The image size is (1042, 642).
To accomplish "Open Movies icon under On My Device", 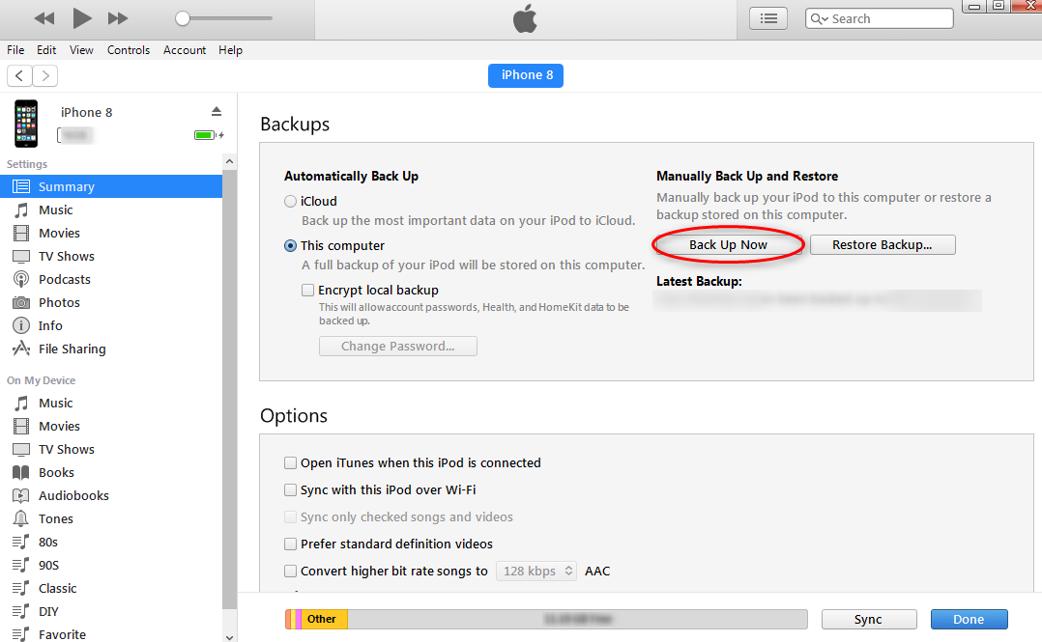I will [x=21, y=426].
